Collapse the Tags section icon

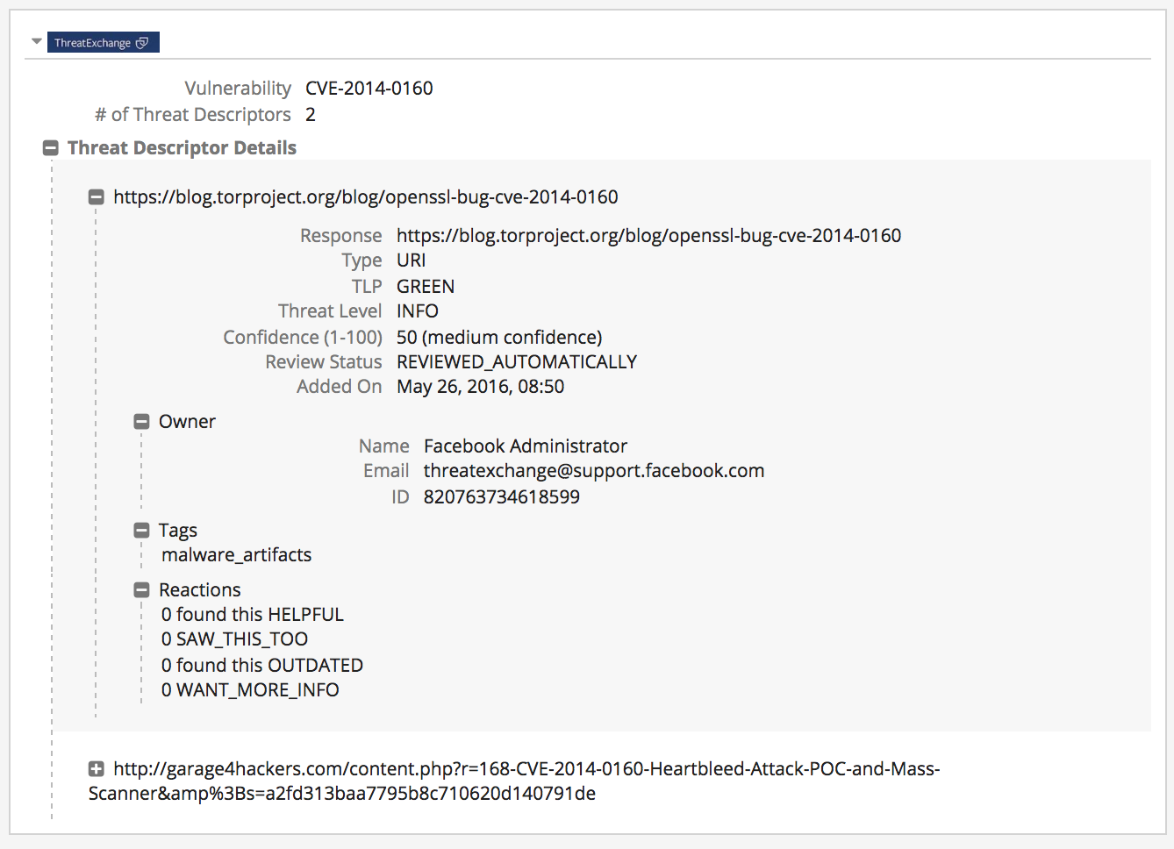141,531
